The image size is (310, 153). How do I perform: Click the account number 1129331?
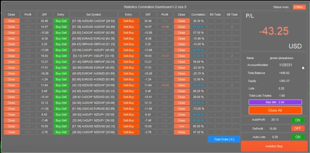click(x=286, y=65)
